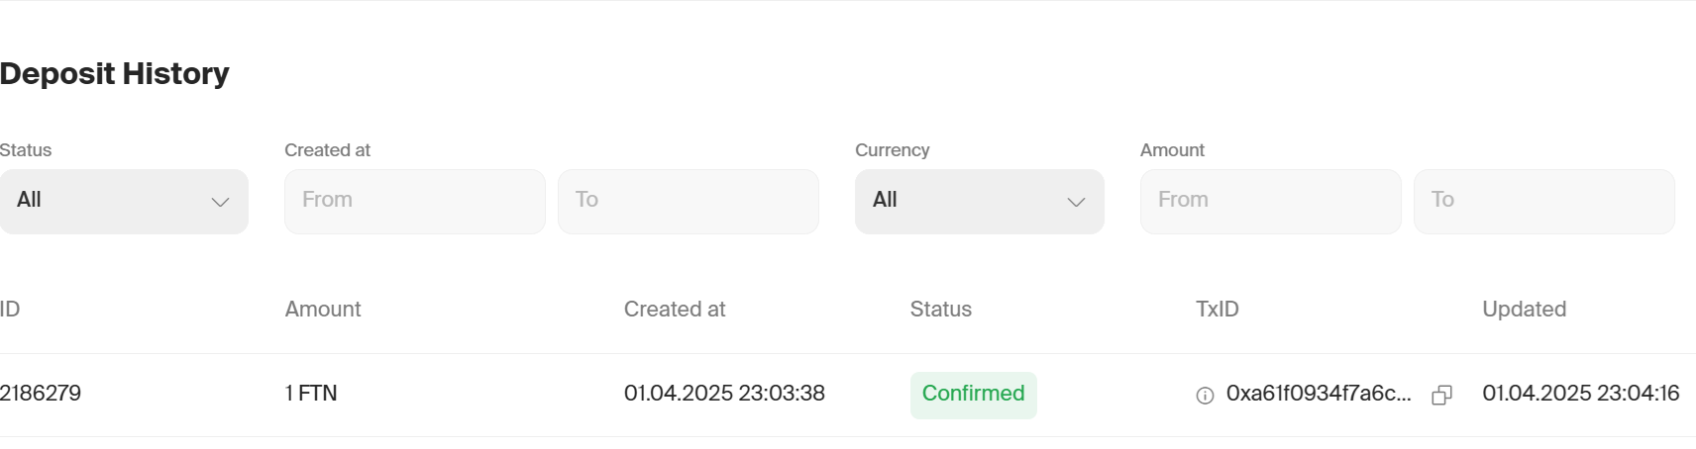Click the truncated TxID 0xa61f0934f7a6c... link
Viewport: 1696px width, 449px height.
click(x=1319, y=394)
